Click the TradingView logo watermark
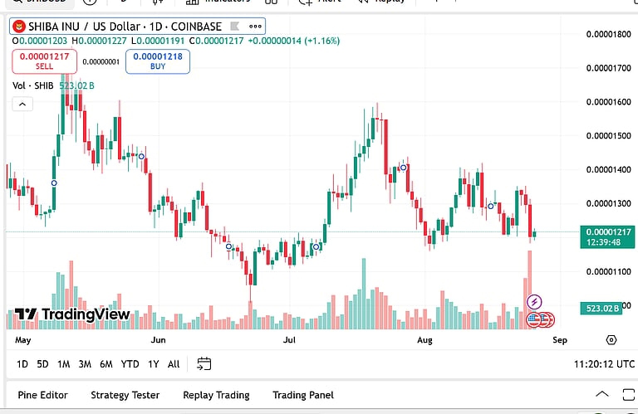The width and height of the screenshot is (638, 414). click(72, 314)
